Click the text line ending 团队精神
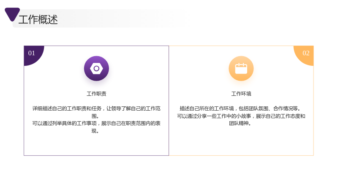338x190 pixels. click(x=240, y=123)
